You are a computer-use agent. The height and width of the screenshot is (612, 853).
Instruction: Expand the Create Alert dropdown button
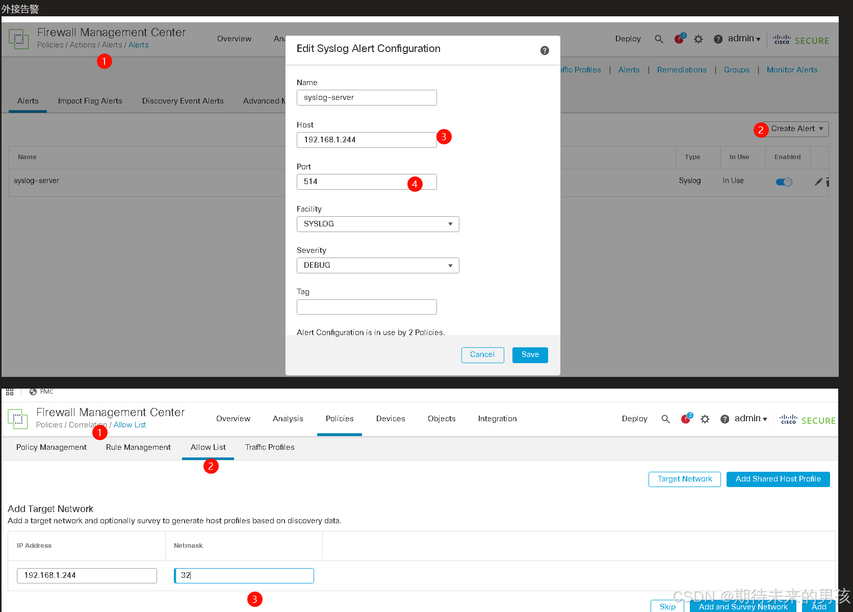[797, 129]
